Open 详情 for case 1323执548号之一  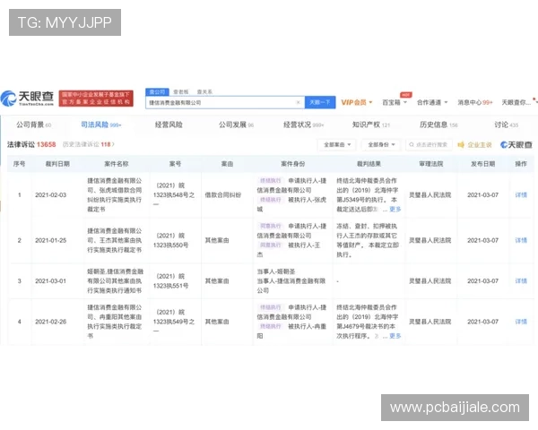pyautogui.click(x=521, y=194)
